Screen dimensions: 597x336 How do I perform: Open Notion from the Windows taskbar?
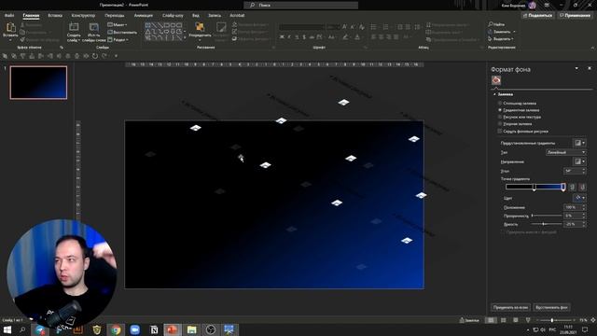tap(154, 329)
